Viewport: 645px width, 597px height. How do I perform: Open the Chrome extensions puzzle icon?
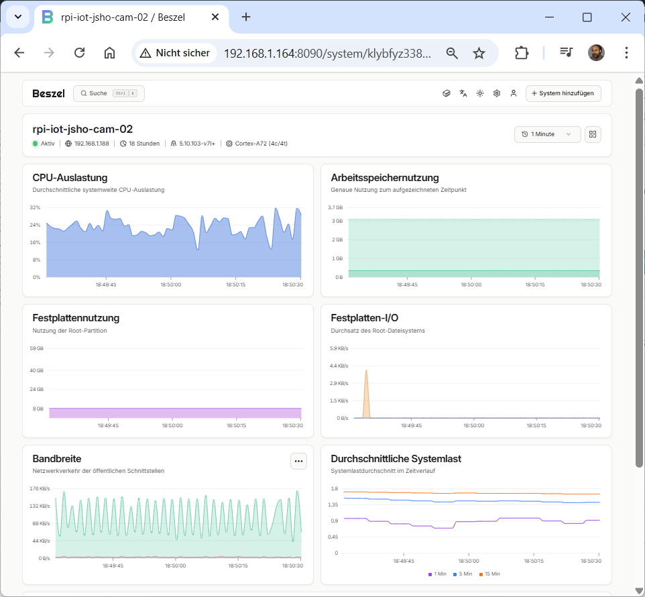pyautogui.click(x=522, y=53)
